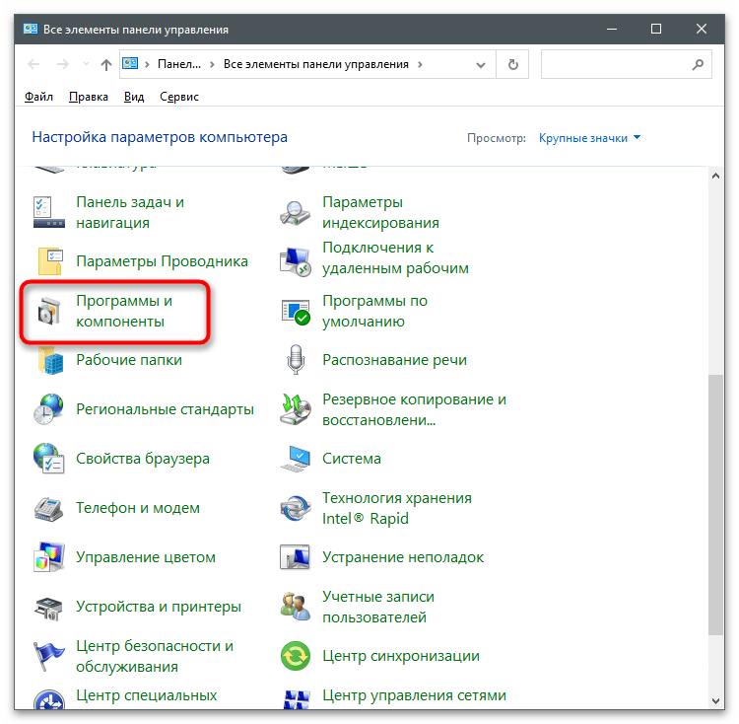Open 'Панель задач и навигация' link
739x724 pixels.
(x=130, y=212)
